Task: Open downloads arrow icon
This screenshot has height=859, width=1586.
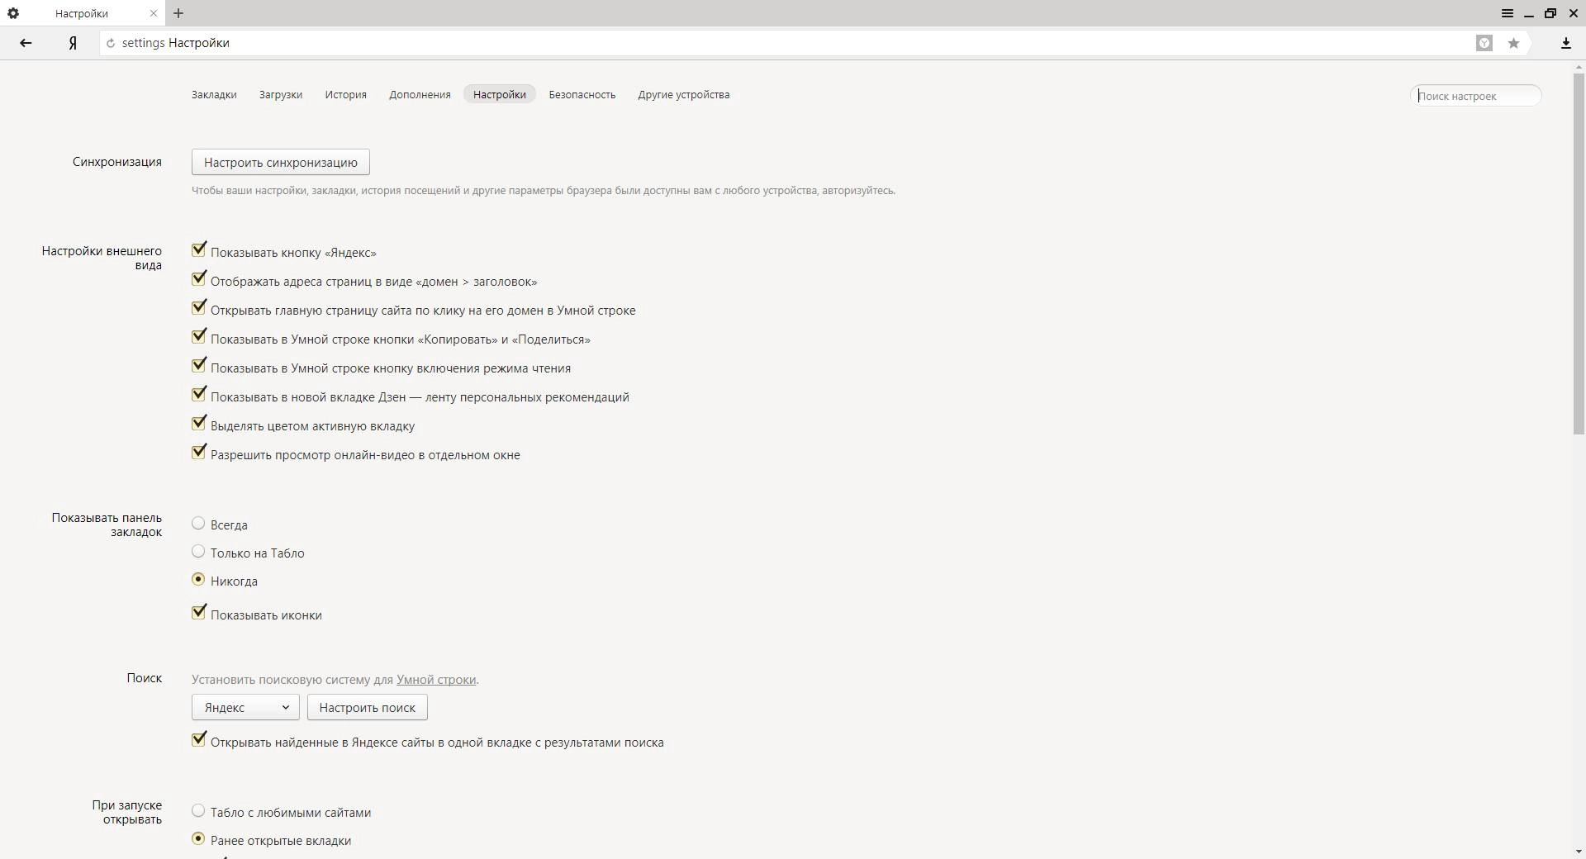Action: pyautogui.click(x=1565, y=43)
